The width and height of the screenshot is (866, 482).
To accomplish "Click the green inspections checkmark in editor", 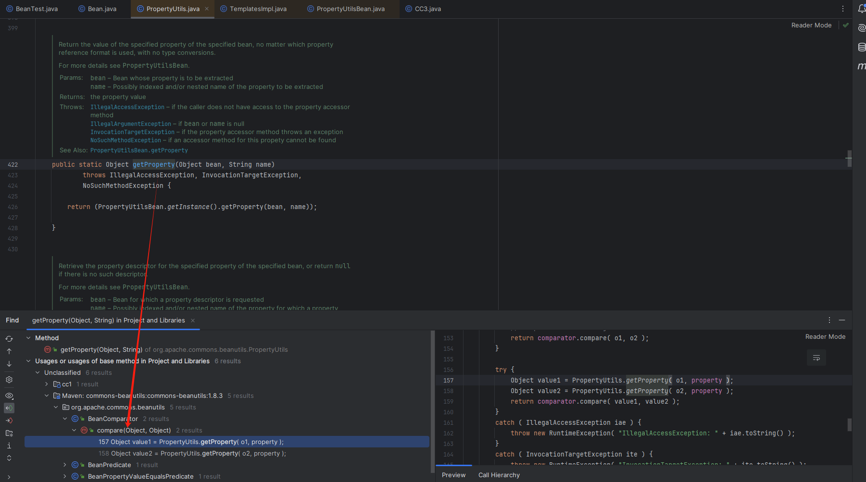I will point(846,25).
